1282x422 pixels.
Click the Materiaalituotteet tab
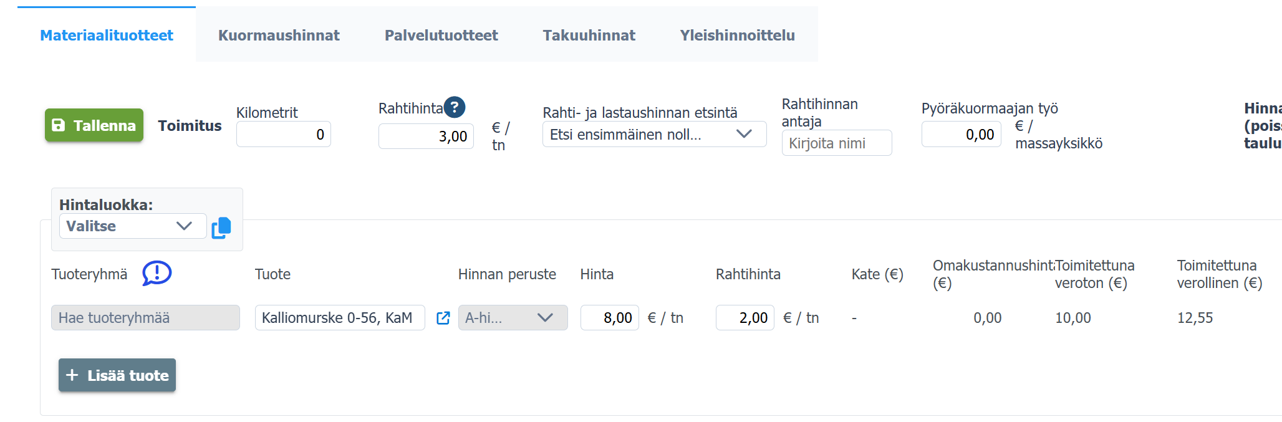(107, 36)
